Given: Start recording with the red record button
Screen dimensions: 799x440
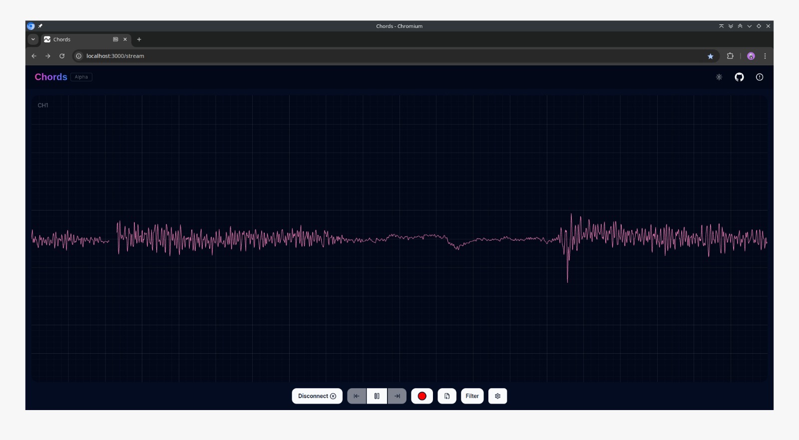Looking at the screenshot, I should coord(422,396).
